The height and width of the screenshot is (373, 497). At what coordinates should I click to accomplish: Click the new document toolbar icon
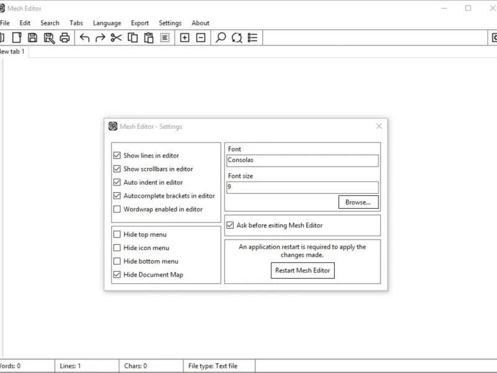(x=17, y=37)
